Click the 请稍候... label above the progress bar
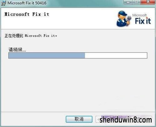156x127 pixels. pyautogui.click(x=17, y=50)
